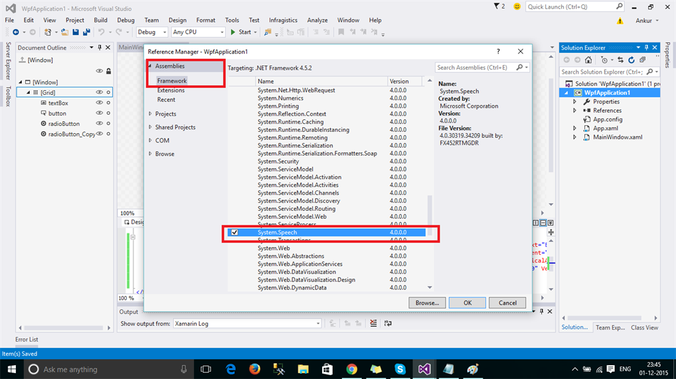This screenshot has width=676, height=379.
Task: Open the Analyze menu
Action: coord(318,20)
